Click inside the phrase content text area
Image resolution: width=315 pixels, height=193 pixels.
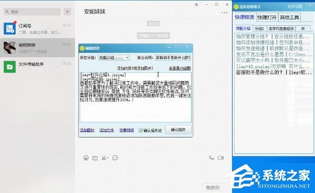coord(135,98)
